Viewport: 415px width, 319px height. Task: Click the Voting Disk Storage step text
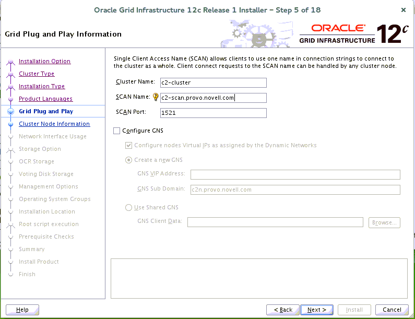(x=46, y=174)
